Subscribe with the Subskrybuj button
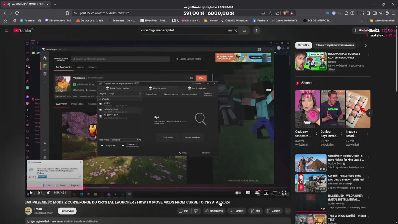 point(67,211)
